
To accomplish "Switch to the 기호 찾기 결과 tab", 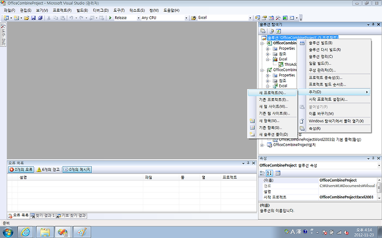I will [71, 216].
